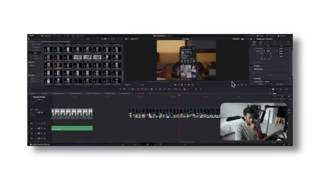Screen dimensions: 320x180
Task: Toggle the Sound Library panel
Action: pyautogui.click(x=78, y=36)
